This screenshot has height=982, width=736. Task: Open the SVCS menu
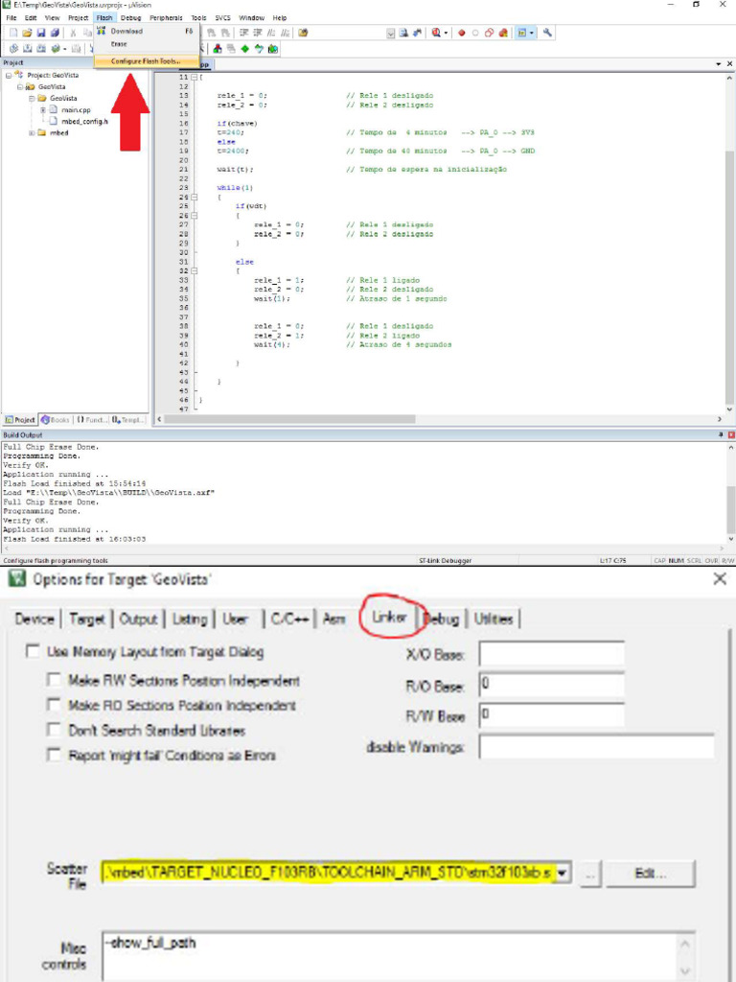pyautogui.click(x=222, y=17)
